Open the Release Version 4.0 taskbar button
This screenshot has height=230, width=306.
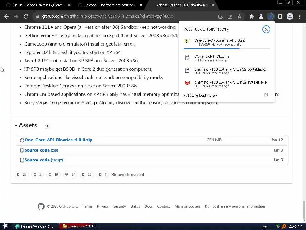tap(36, 226)
